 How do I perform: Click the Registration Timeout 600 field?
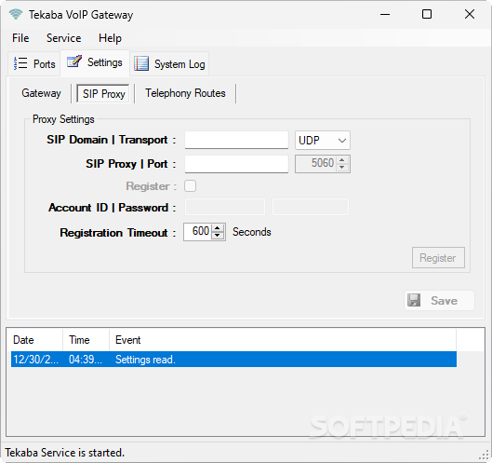tap(198, 232)
